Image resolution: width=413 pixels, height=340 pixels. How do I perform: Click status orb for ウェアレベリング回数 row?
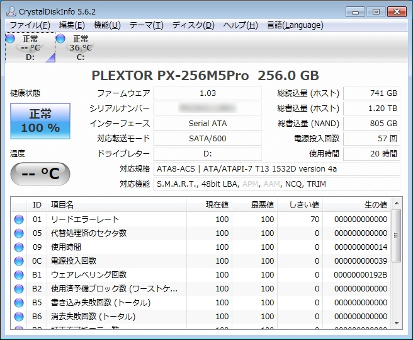[x=19, y=275]
